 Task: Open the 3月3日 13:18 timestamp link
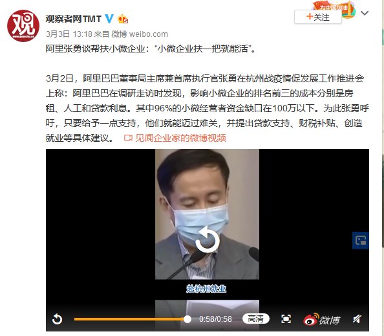[x=69, y=34]
